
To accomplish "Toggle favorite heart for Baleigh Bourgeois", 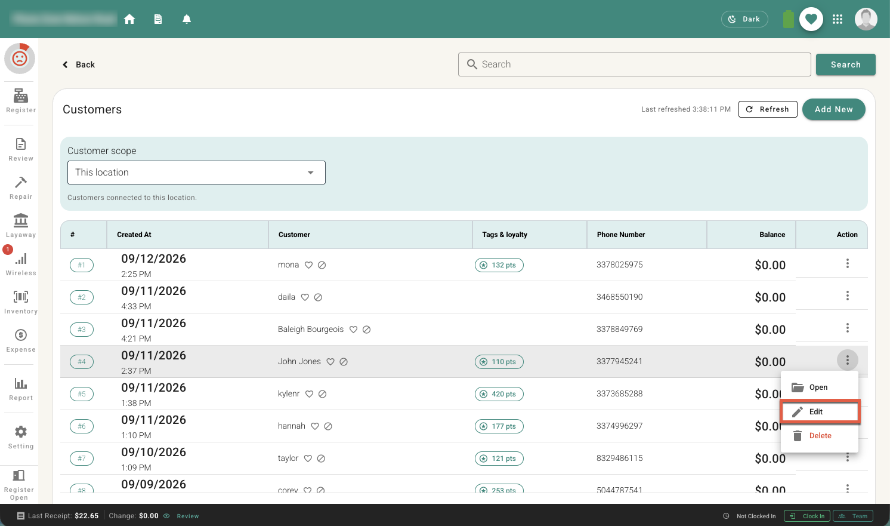I will pyautogui.click(x=353, y=330).
